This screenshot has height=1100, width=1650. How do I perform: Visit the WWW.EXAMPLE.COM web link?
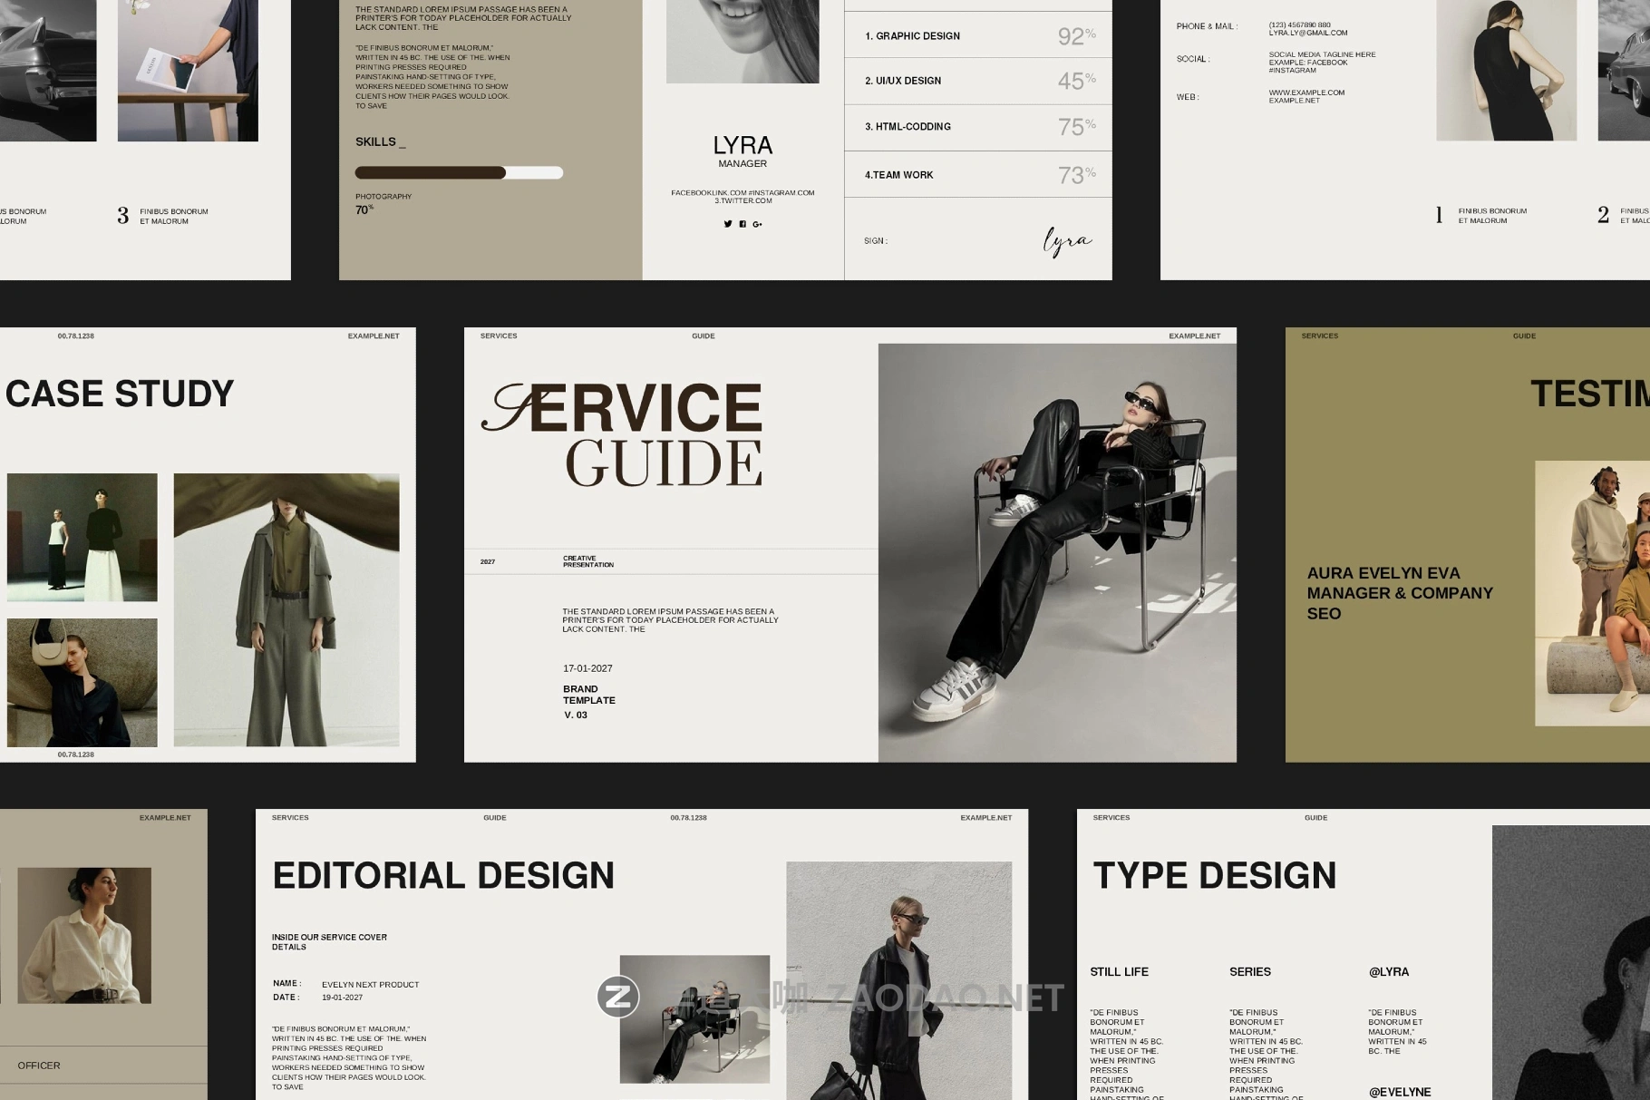click(x=1307, y=92)
